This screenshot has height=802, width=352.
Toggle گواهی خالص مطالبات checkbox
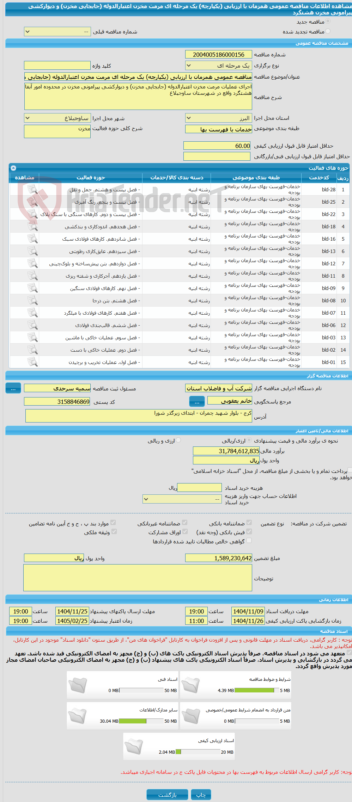(249, 541)
